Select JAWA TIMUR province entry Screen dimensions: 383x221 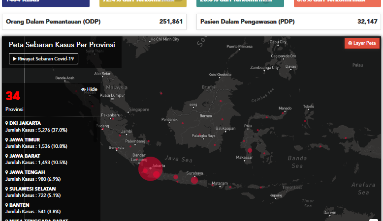point(25,139)
